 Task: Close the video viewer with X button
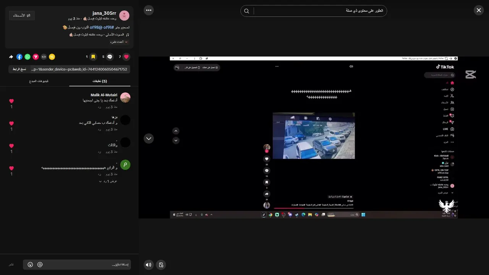[479, 10]
